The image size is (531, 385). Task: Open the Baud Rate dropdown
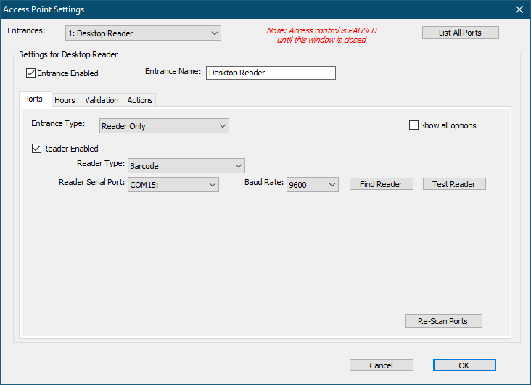point(312,185)
